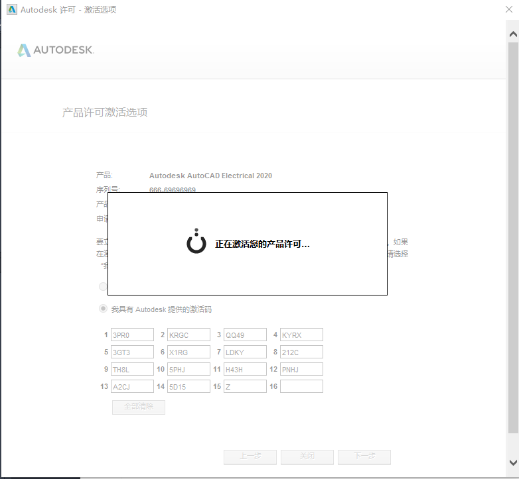Click activation code field 15 containing Z
This screenshot has height=479, width=519.
pos(245,386)
